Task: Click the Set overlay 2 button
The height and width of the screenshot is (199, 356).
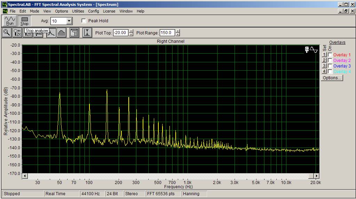Action: pyautogui.click(x=324, y=60)
